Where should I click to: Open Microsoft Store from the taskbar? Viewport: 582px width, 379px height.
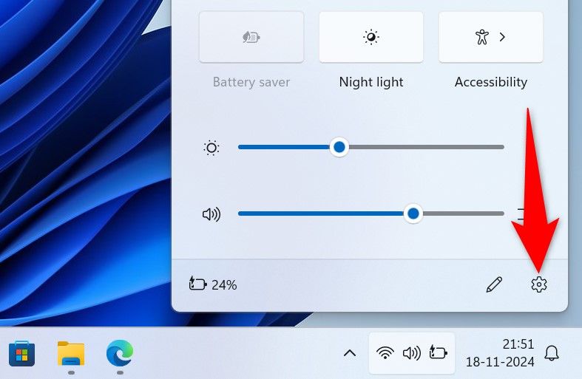click(x=21, y=353)
